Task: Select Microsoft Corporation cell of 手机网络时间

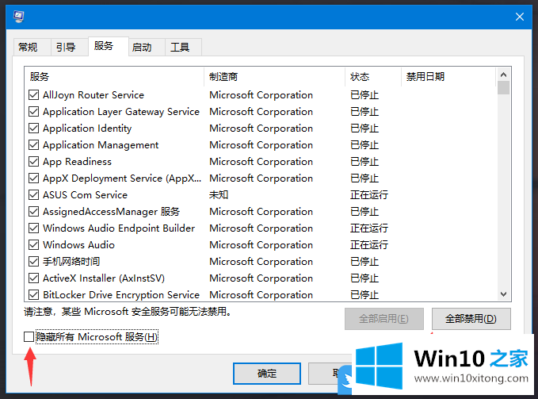Action: point(261,261)
